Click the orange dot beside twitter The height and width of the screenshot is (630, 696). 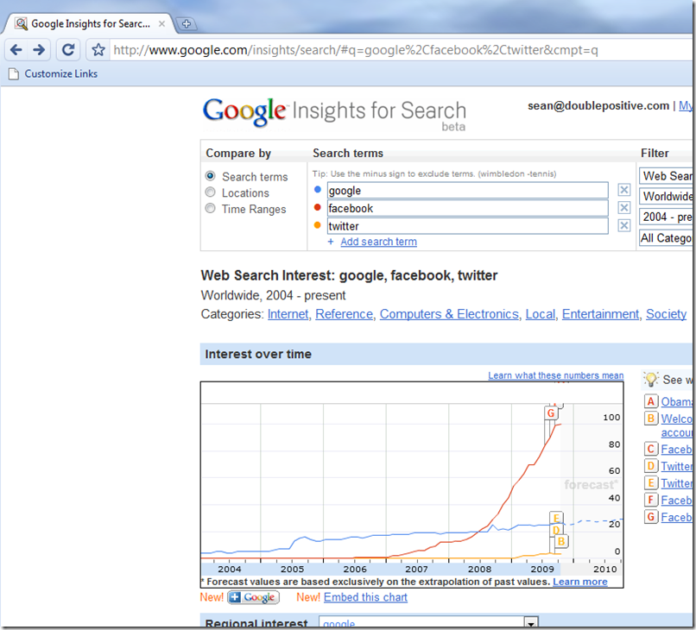318,225
